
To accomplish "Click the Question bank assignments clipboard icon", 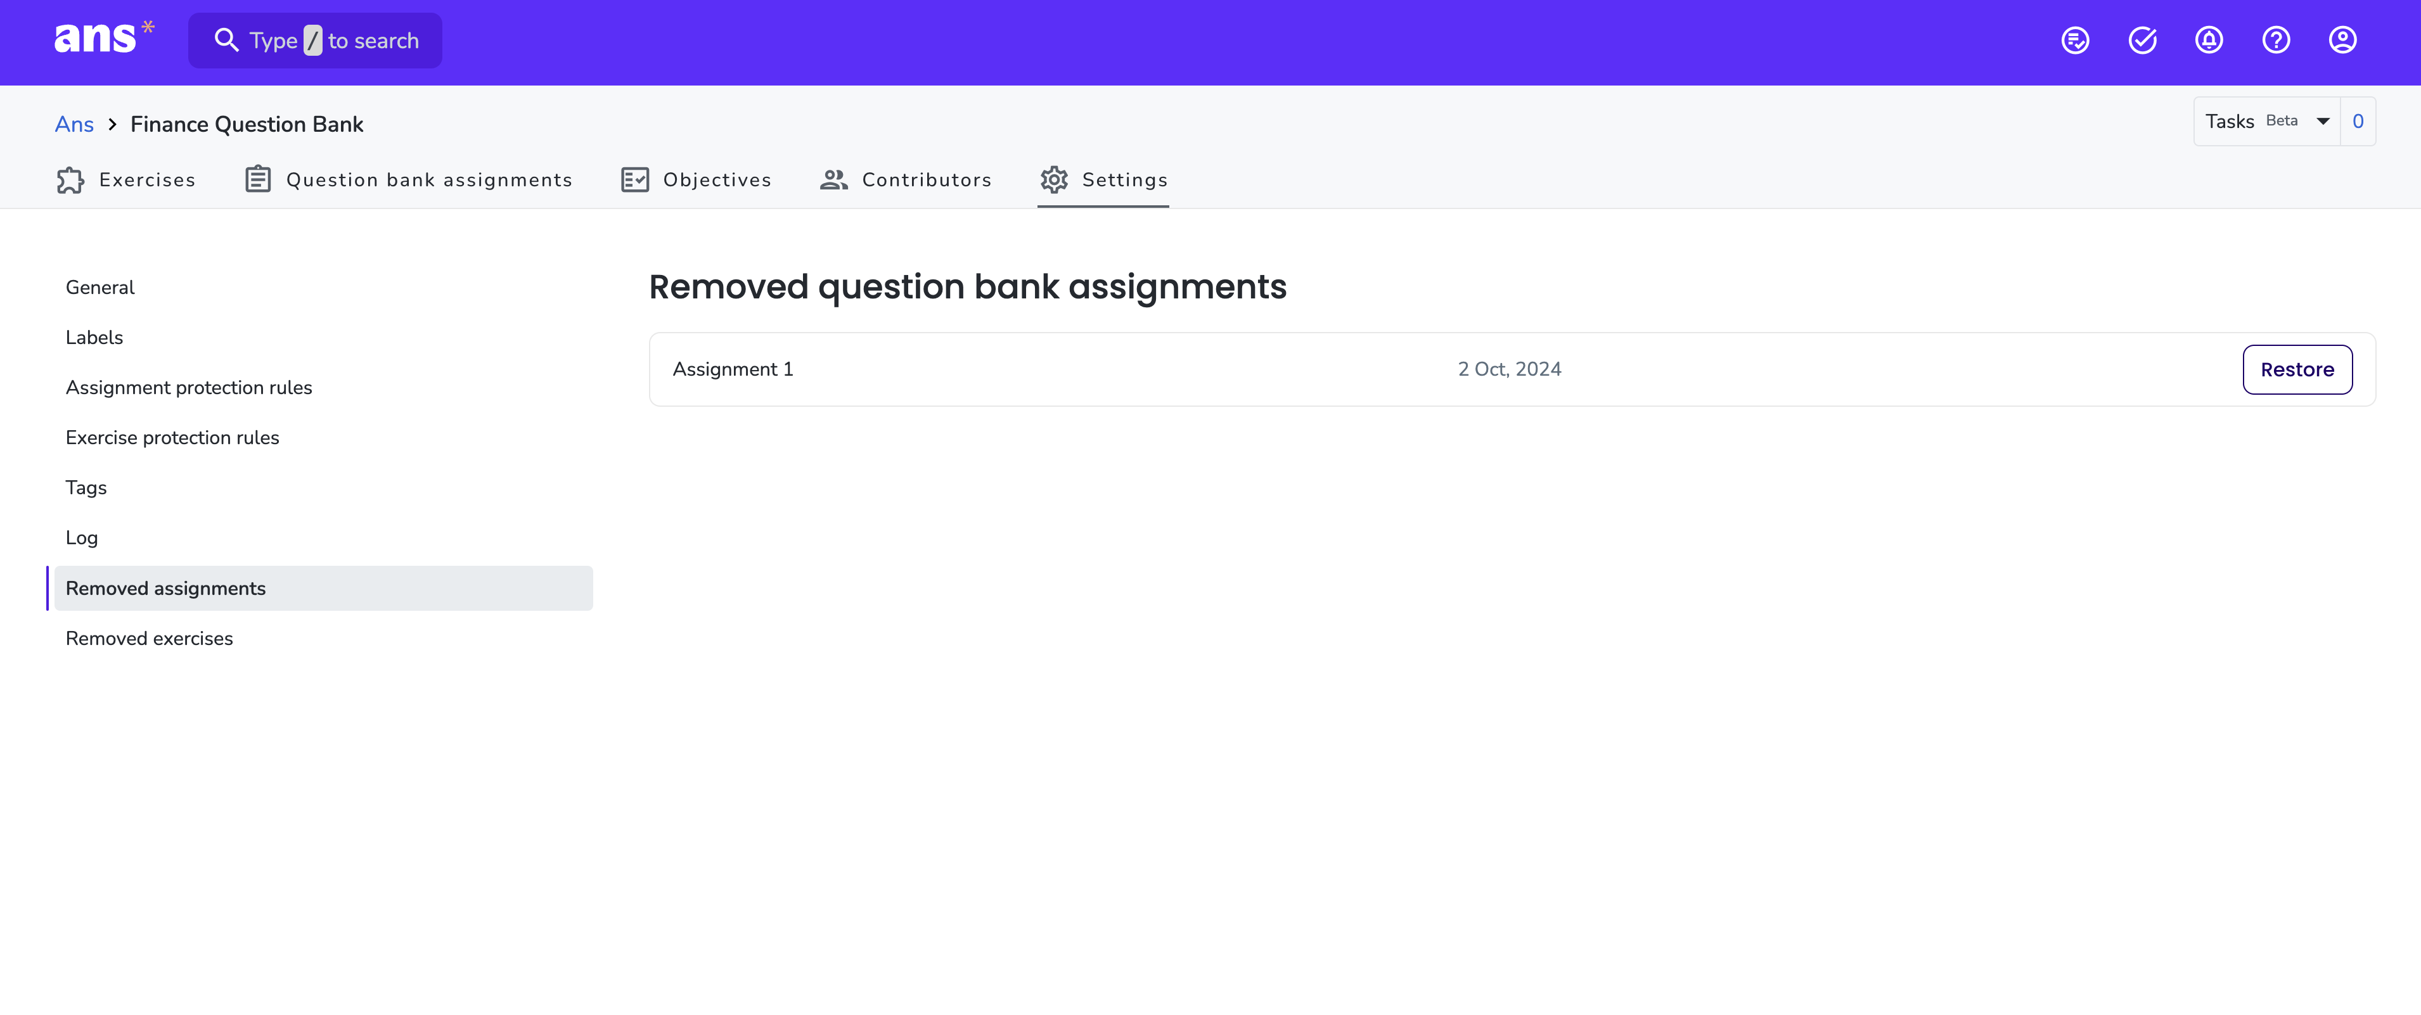I will tap(257, 179).
